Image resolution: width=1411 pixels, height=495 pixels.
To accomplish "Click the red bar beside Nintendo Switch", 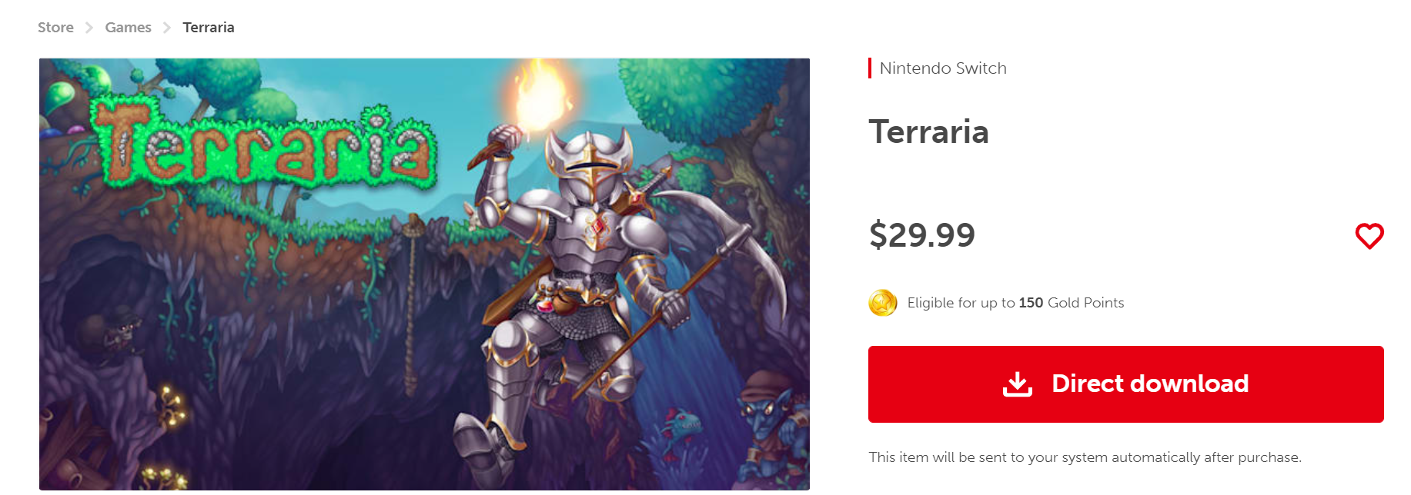I will (x=870, y=68).
